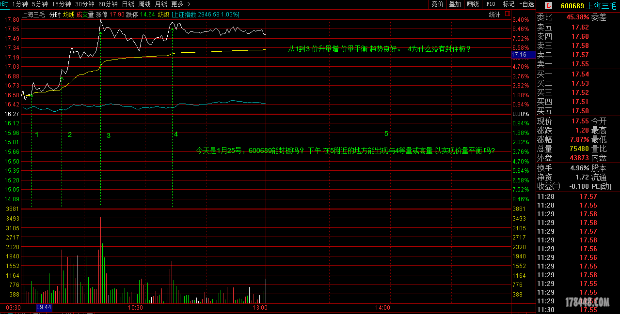Viewport: 620px width, 314px height.
Task: Click the 外盘 43873 value
Action: (578, 158)
